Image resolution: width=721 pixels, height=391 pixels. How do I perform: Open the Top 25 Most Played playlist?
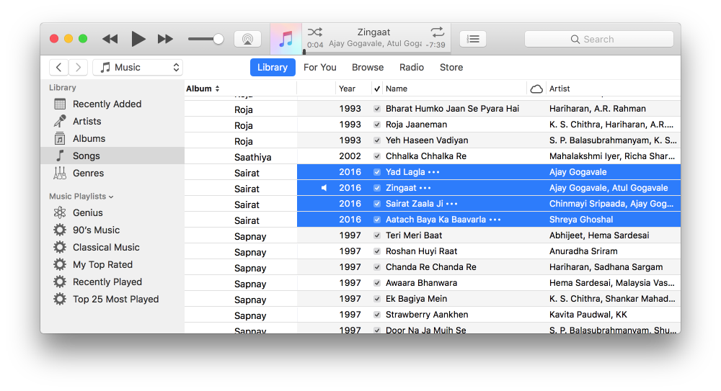coord(112,299)
